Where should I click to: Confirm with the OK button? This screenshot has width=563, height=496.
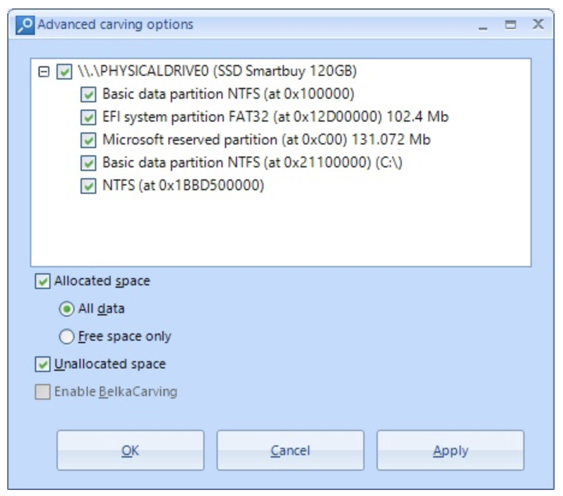(131, 450)
